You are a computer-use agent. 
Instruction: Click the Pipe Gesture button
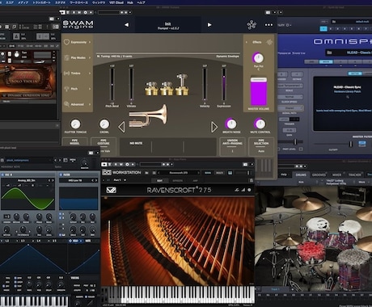click(x=104, y=146)
